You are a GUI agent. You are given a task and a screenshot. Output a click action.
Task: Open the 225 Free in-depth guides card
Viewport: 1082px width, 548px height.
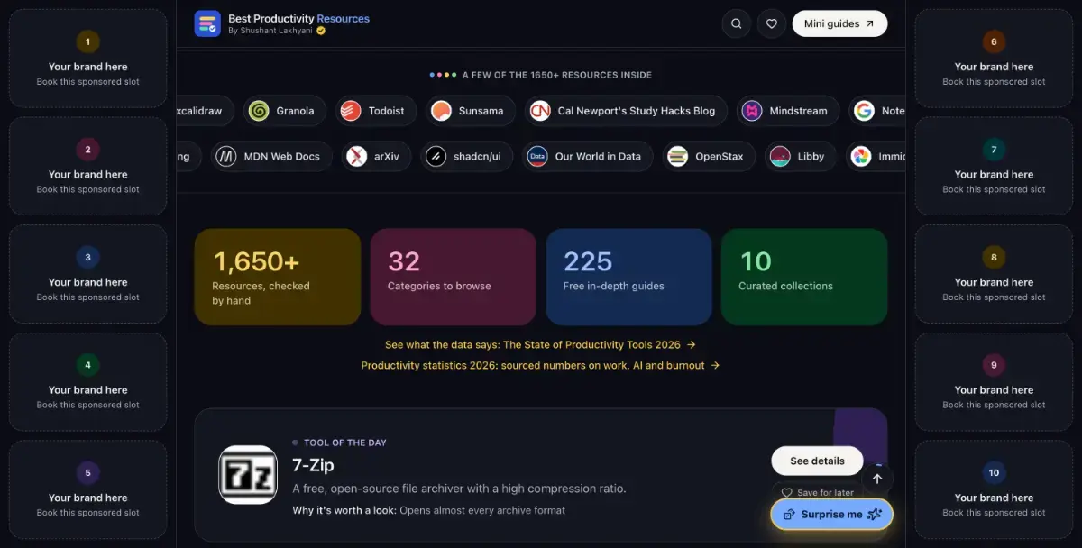(x=628, y=277)
